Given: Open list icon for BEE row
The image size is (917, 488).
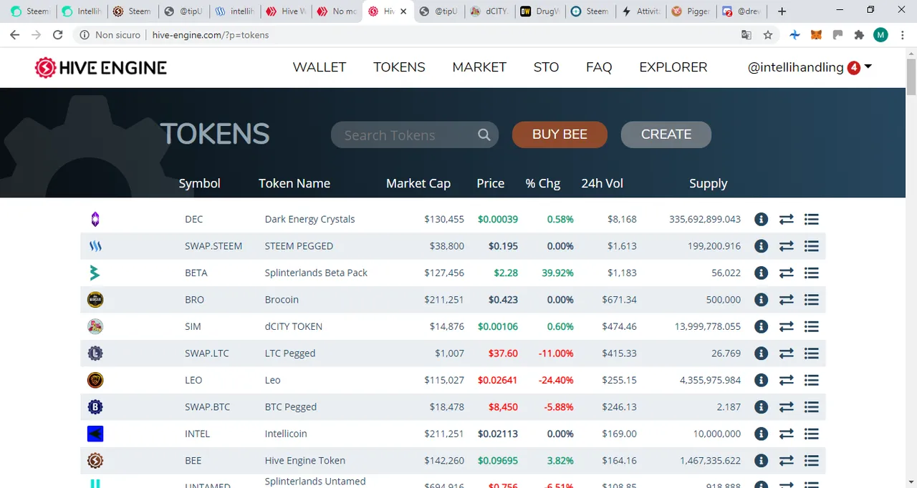Looking at the screenshot, I should click(x=811, y=461).
